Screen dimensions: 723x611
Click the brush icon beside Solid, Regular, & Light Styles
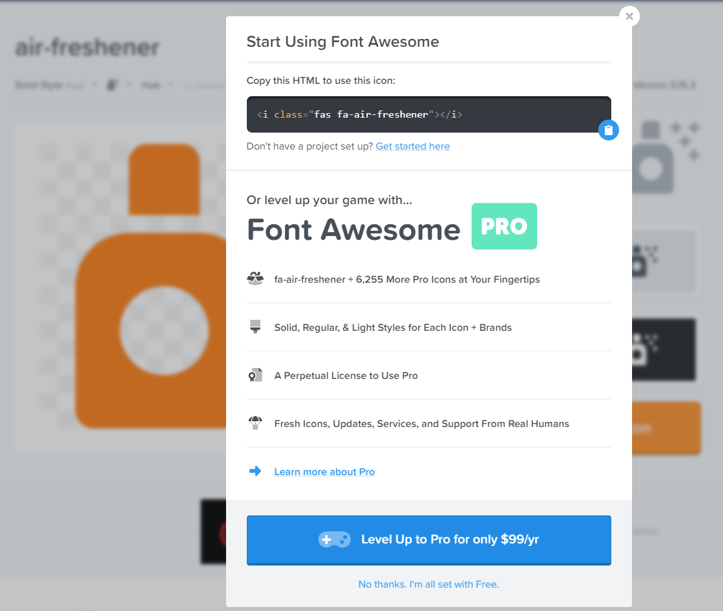pos(255,327)
